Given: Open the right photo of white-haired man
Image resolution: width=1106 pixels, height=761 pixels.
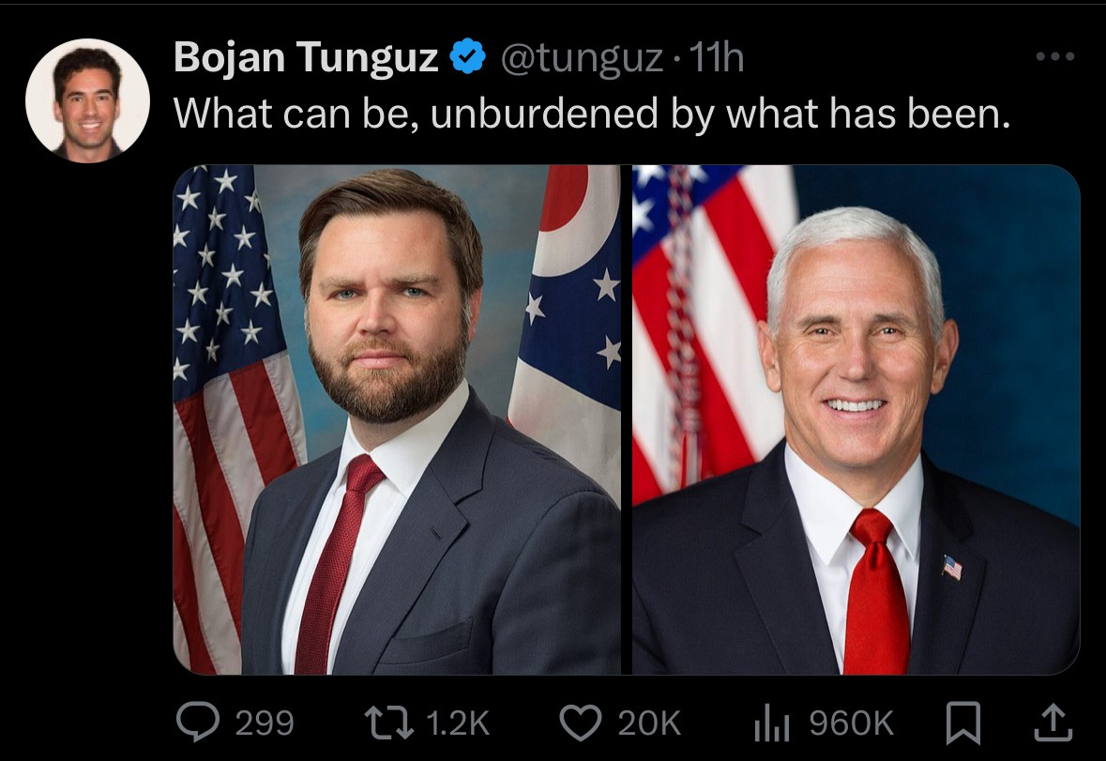Looking at the screenshot, I should click(856, 419).
